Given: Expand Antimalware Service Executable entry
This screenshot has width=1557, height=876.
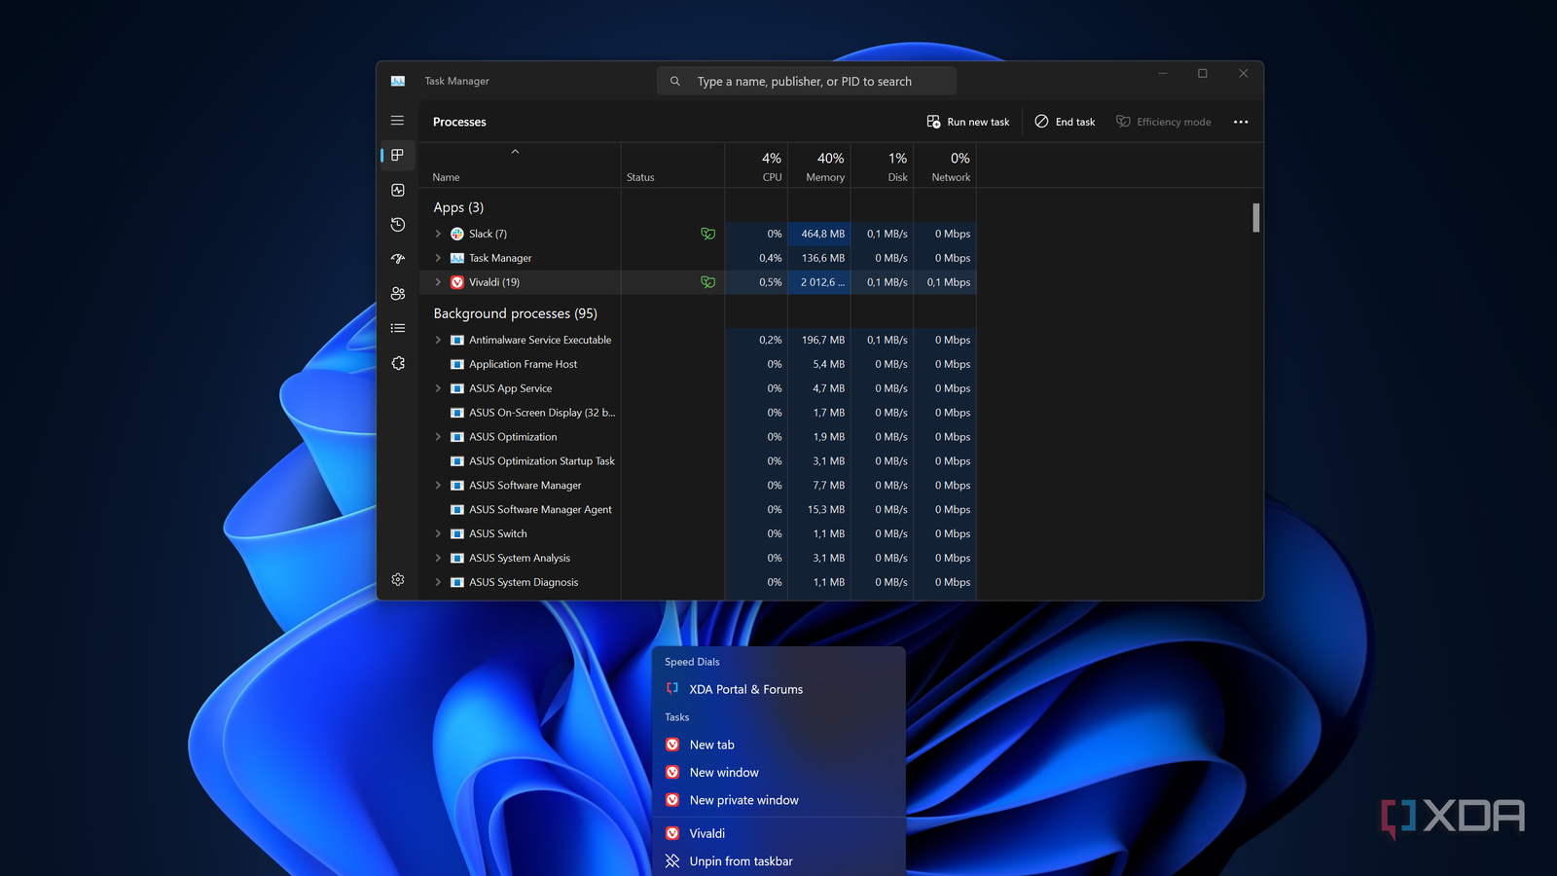Looking at the screenshot, I should tap(438, 340).
